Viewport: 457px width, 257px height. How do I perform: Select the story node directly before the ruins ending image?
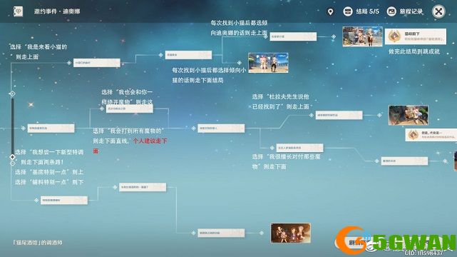pyautogui.click(x=339, y=115)
